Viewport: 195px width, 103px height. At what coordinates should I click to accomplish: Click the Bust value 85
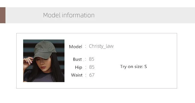tap(92, 59)
